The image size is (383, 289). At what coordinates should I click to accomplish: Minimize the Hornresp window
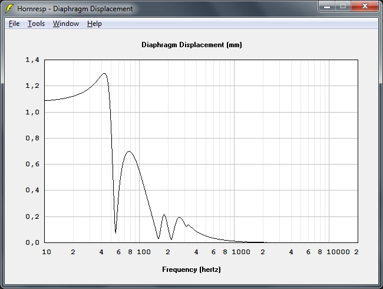(327, 6)
